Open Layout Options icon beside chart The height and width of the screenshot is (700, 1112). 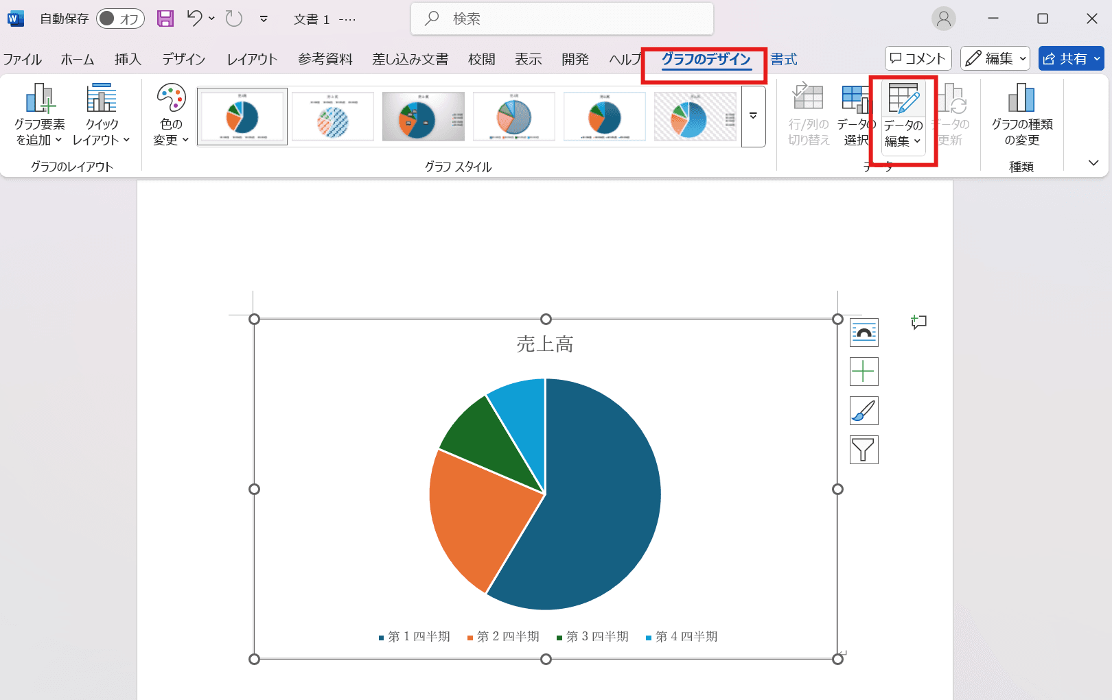point(864,333)
